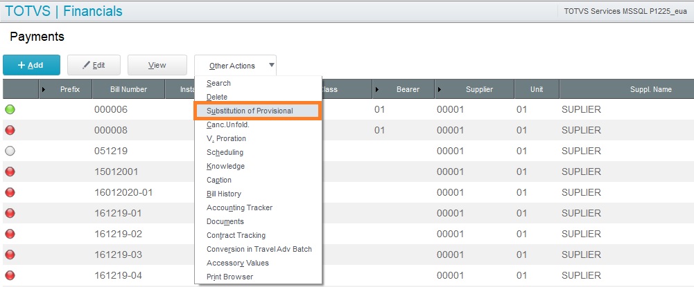Click the red status icon for bill 161219-03
The width and height of the screenshot is (694, 287).
coord(10,254)
